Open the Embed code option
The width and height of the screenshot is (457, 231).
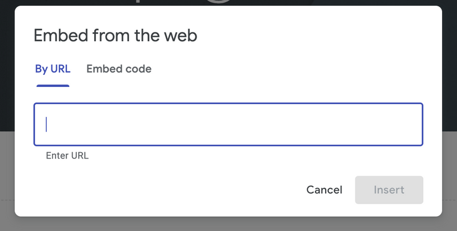119,69
